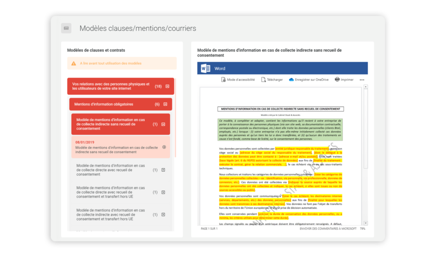The width and height of the screenshot is (436, 260).
Task: Click the document scrollbar up arrow
Action: (x=366, y=87)
